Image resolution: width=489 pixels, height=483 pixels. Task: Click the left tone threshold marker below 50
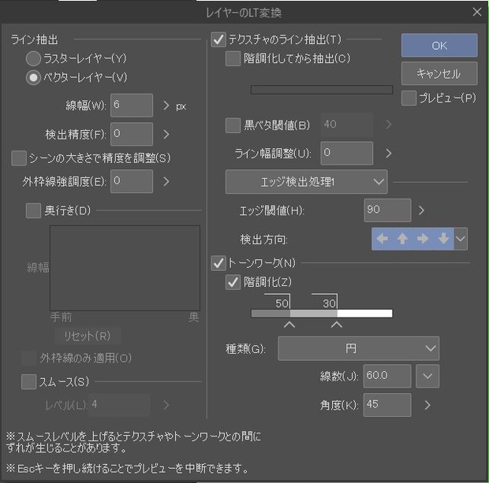pos(289,325)
